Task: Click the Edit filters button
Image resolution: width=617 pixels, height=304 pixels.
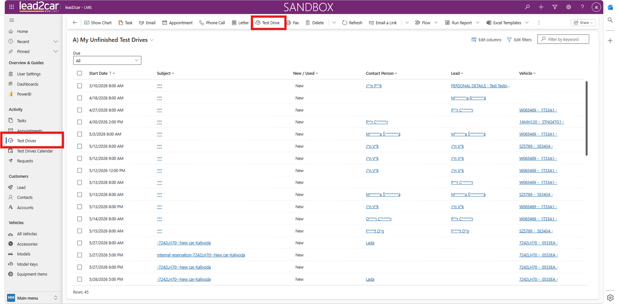Action: [519, 40]
